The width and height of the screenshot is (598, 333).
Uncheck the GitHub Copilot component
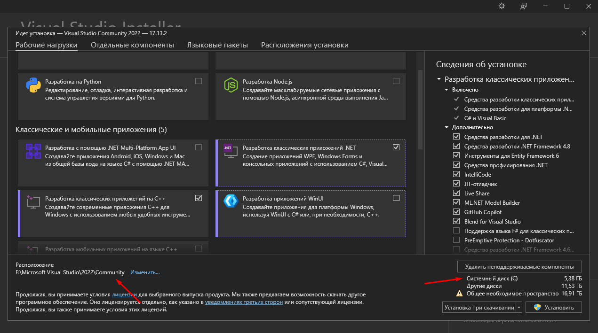456,212
